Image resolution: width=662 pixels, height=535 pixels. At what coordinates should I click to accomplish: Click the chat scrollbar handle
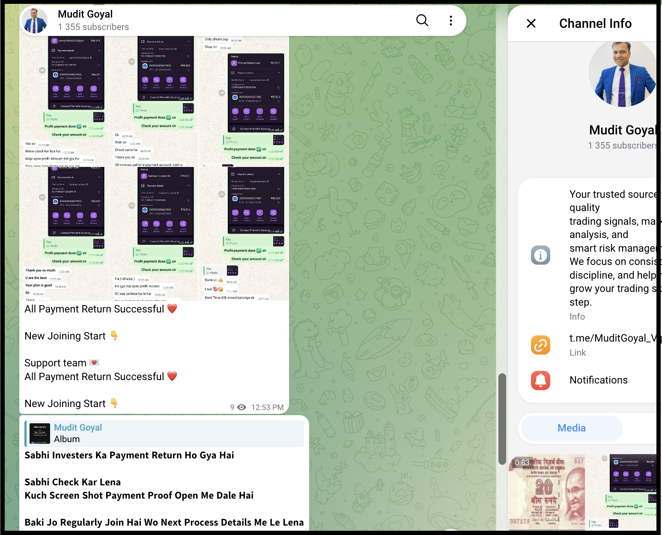tap(502, 419)
